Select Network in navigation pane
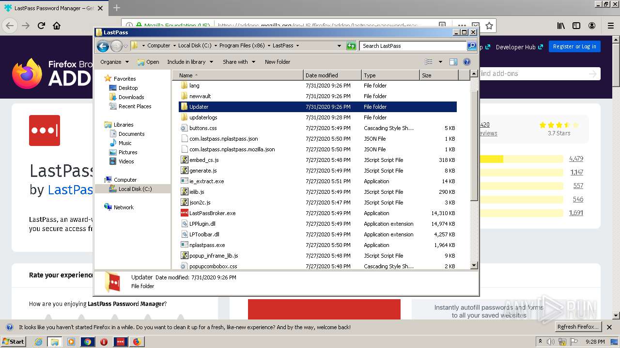Screen dimensions: 620x348 coord(124,207)
